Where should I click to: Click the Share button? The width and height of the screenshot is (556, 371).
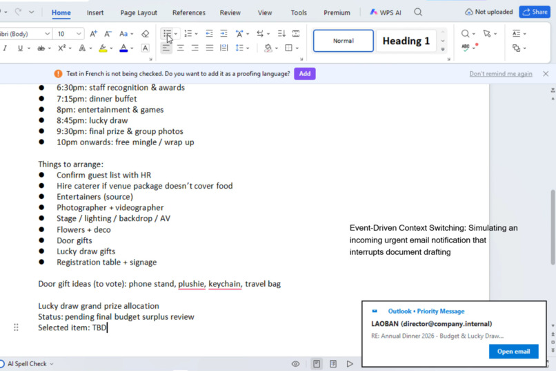click(535, 12)
